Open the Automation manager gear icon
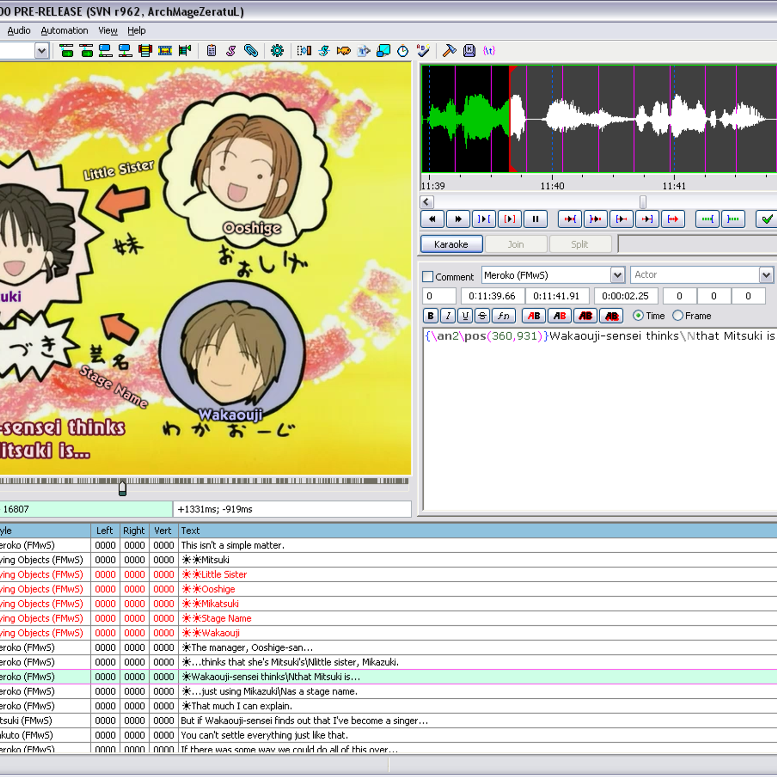This screenshot has width=777, height=777. click(277, 51)
